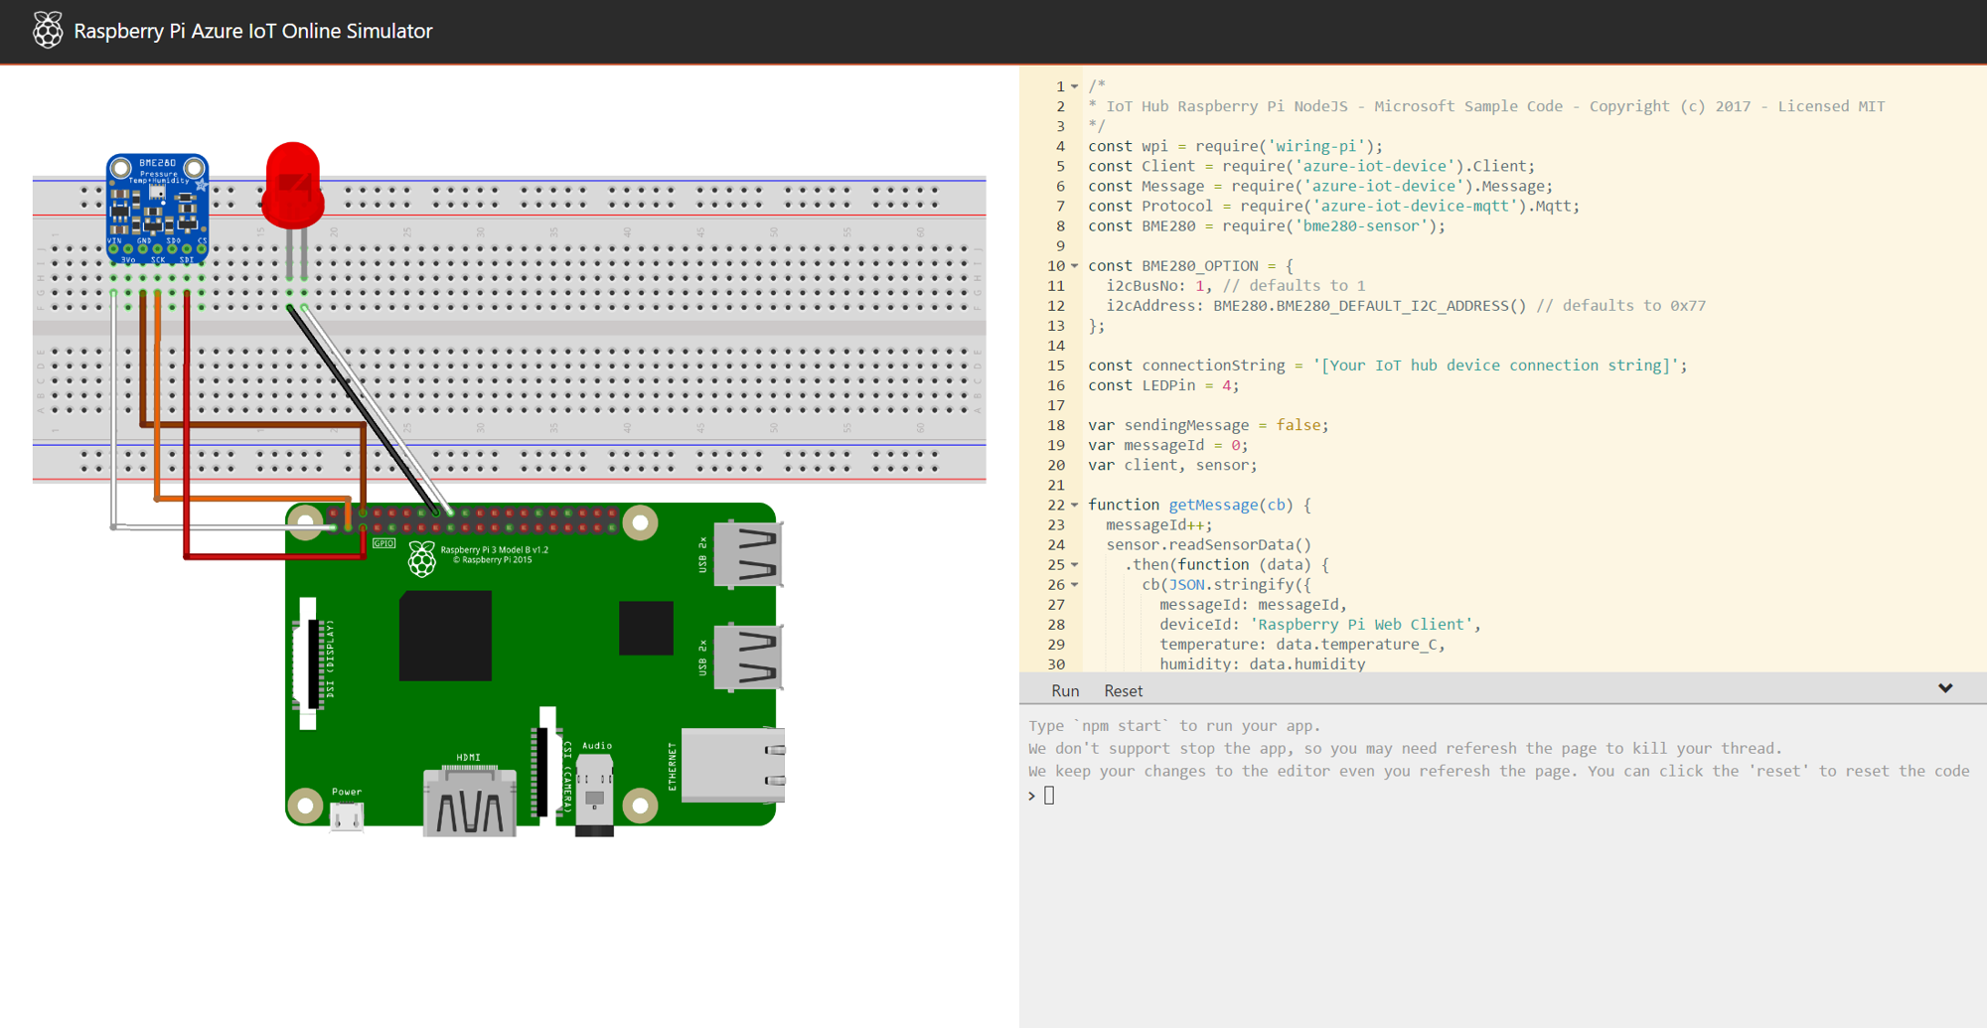Click the lower USB 2x port

pyautogui.click(x=748, y=657)
